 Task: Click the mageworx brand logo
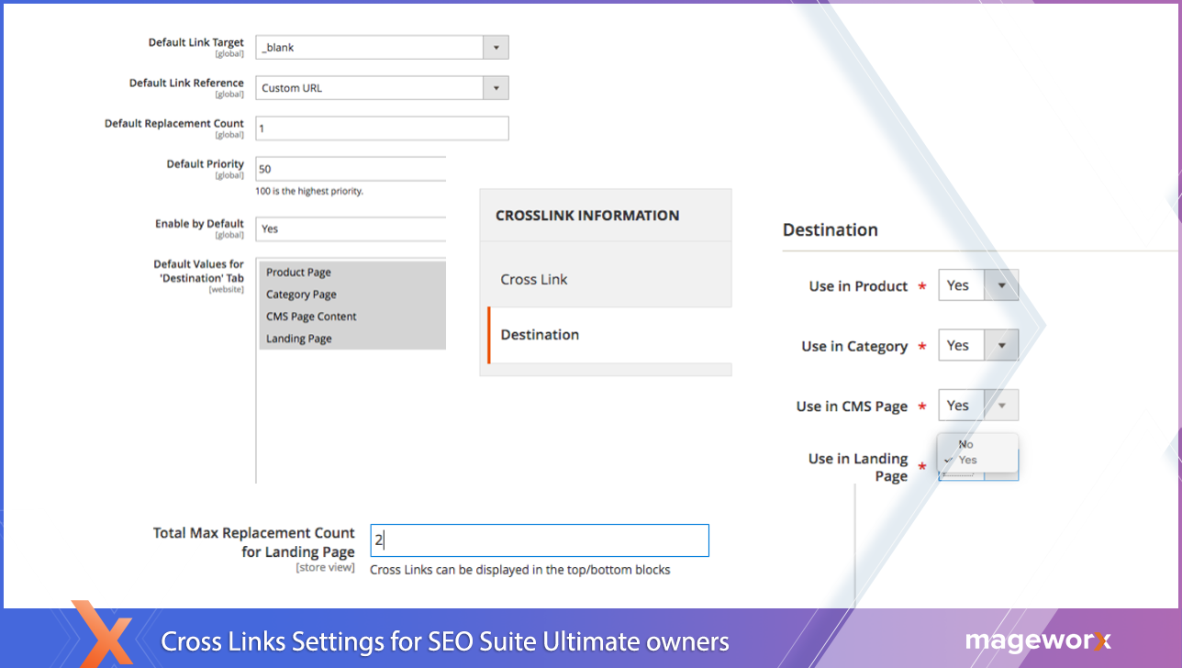(1037, 641)
